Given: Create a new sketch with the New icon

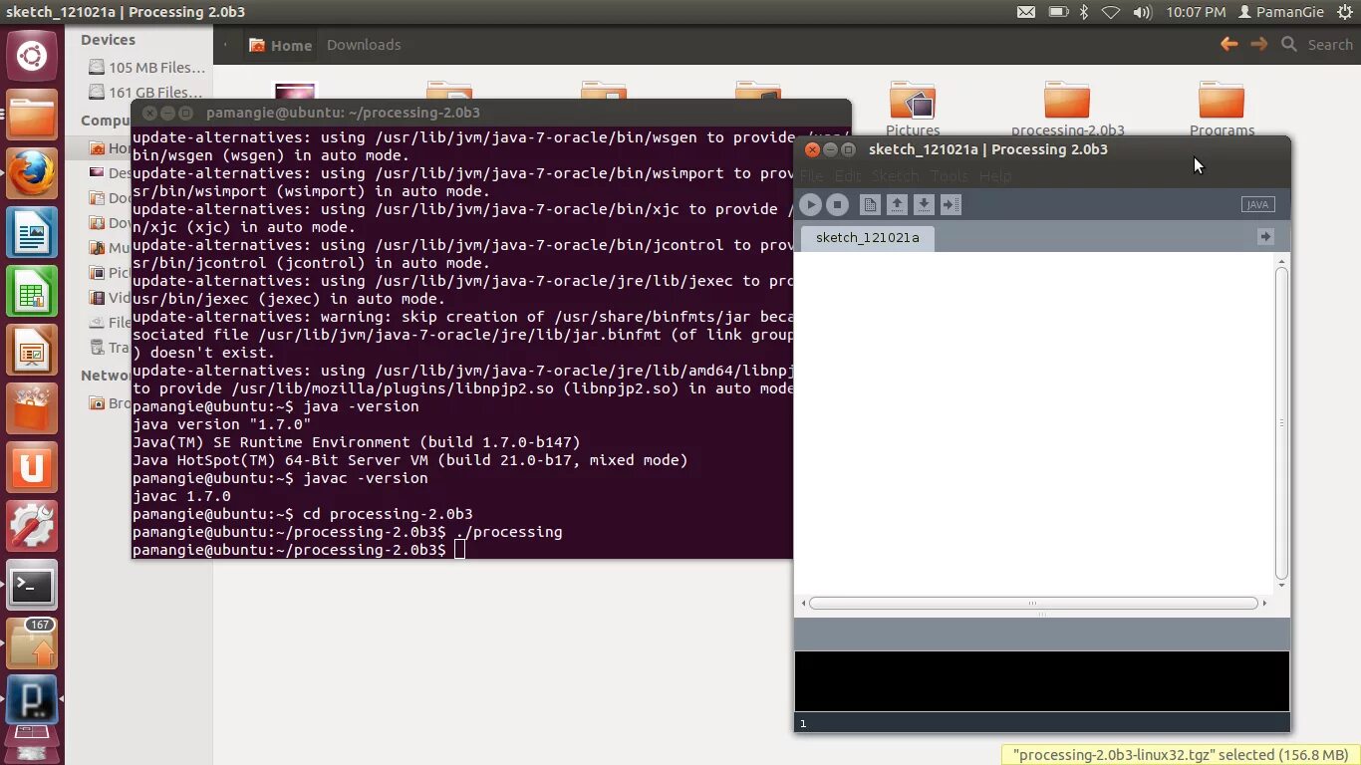Looking at the screenshot, I should click(x=870, y=204).
